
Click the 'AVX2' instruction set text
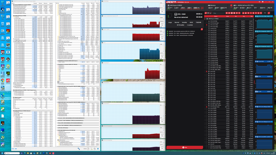(191, 22)
